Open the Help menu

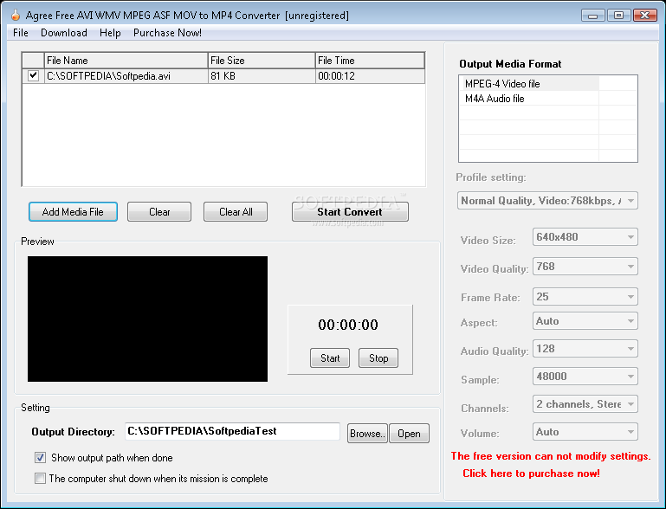110,33
